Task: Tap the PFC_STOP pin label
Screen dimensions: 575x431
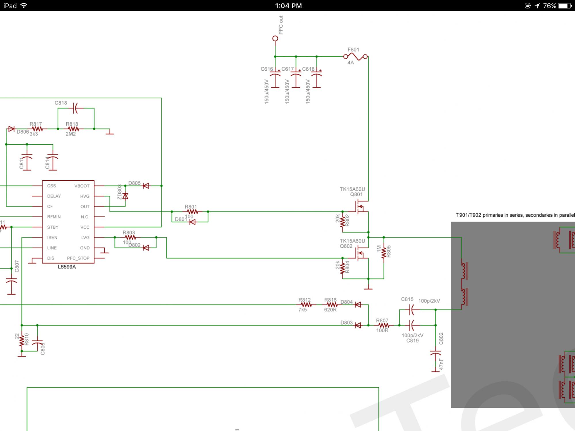Action: coord(78,258)
